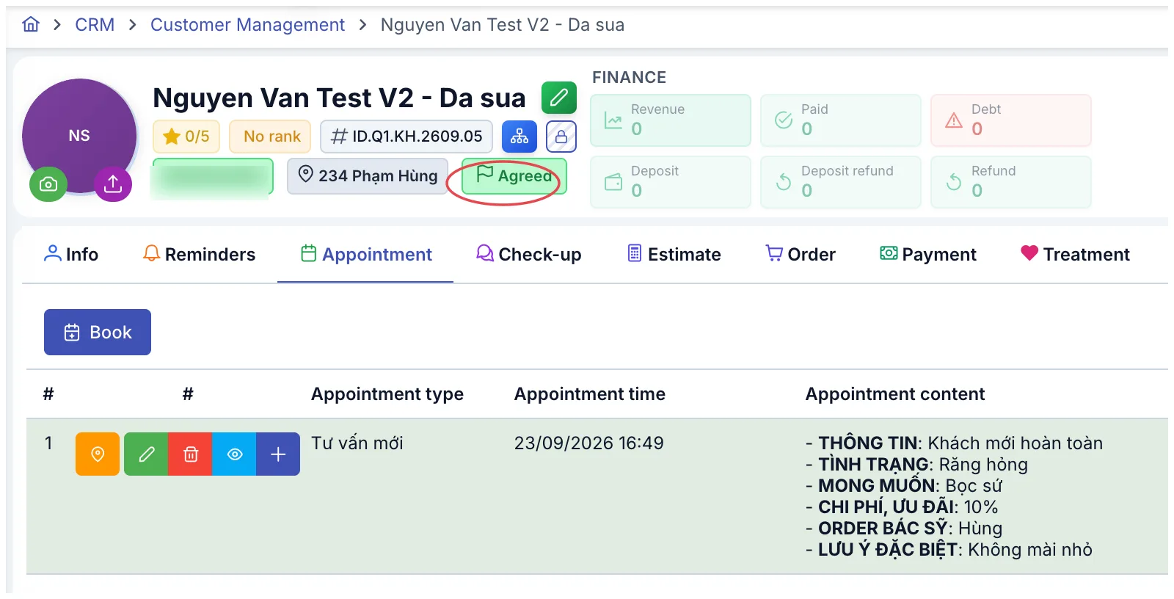This screenshot has height=599, width=1174.
Task: Click the blue hierarchy tree icon
Action: 519,137
